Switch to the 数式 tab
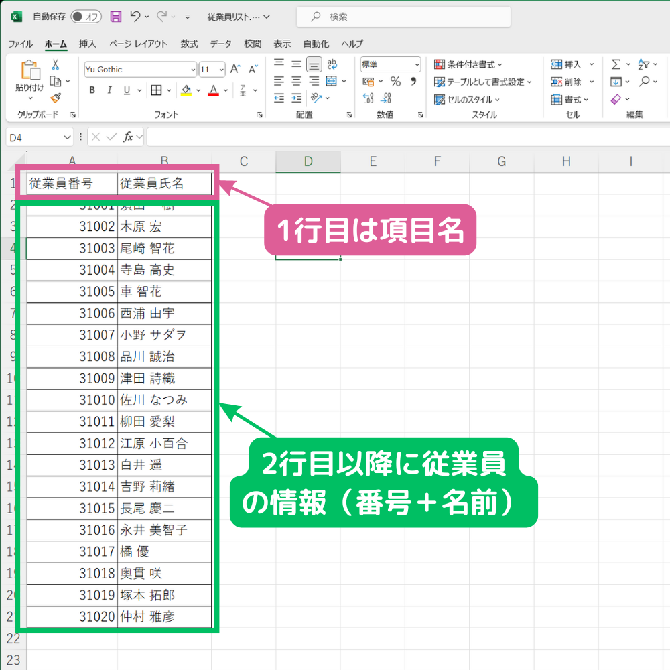Screen dimensions: 670x670 tap(189, 44)
